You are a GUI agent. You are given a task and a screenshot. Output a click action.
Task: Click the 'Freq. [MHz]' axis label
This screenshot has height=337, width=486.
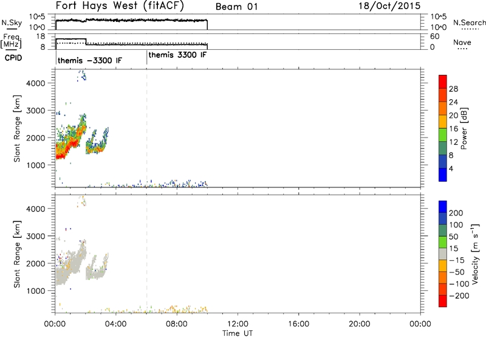[11, 41]
